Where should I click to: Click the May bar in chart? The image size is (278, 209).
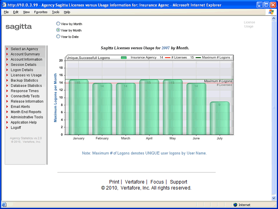tap(173, 107)
